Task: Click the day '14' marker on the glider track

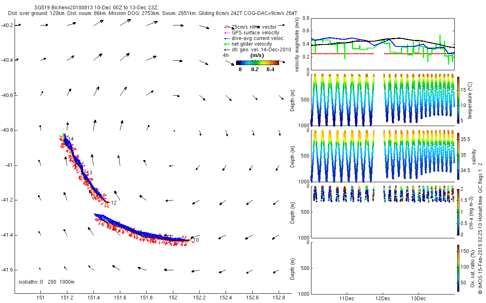Action: pyautogui.click(x=71, y=139)
